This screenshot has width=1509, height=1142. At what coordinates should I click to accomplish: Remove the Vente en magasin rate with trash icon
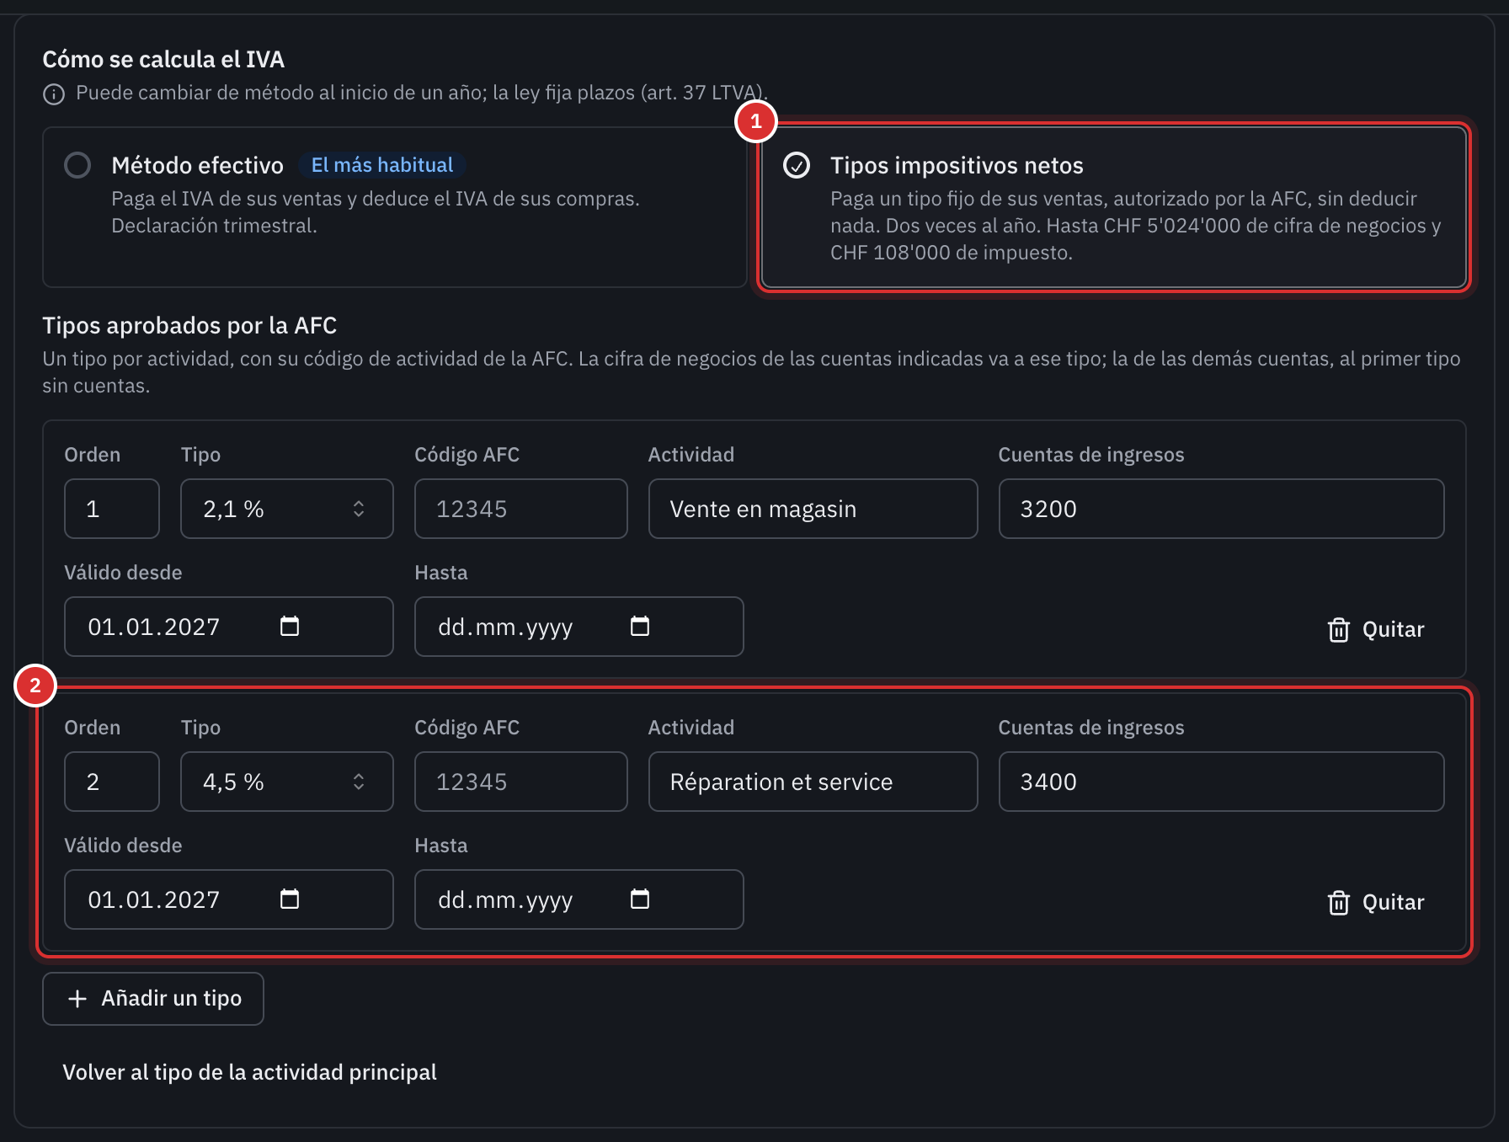pos(1338,630)
